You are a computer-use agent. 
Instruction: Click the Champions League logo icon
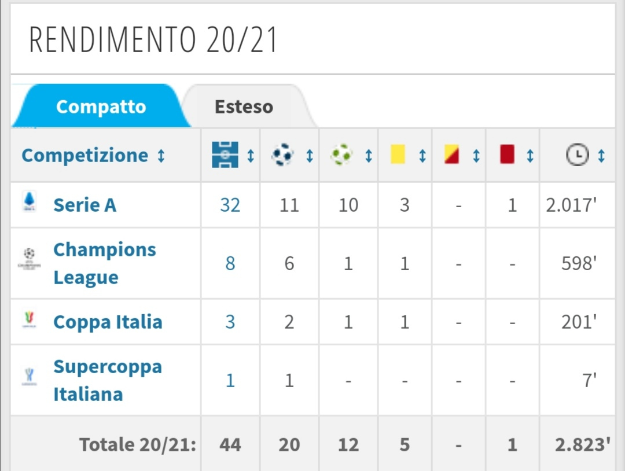tap(29, 259)
